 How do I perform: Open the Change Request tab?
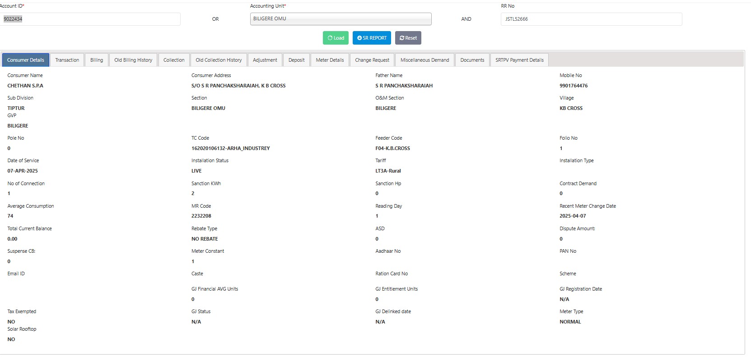(372, 60)
